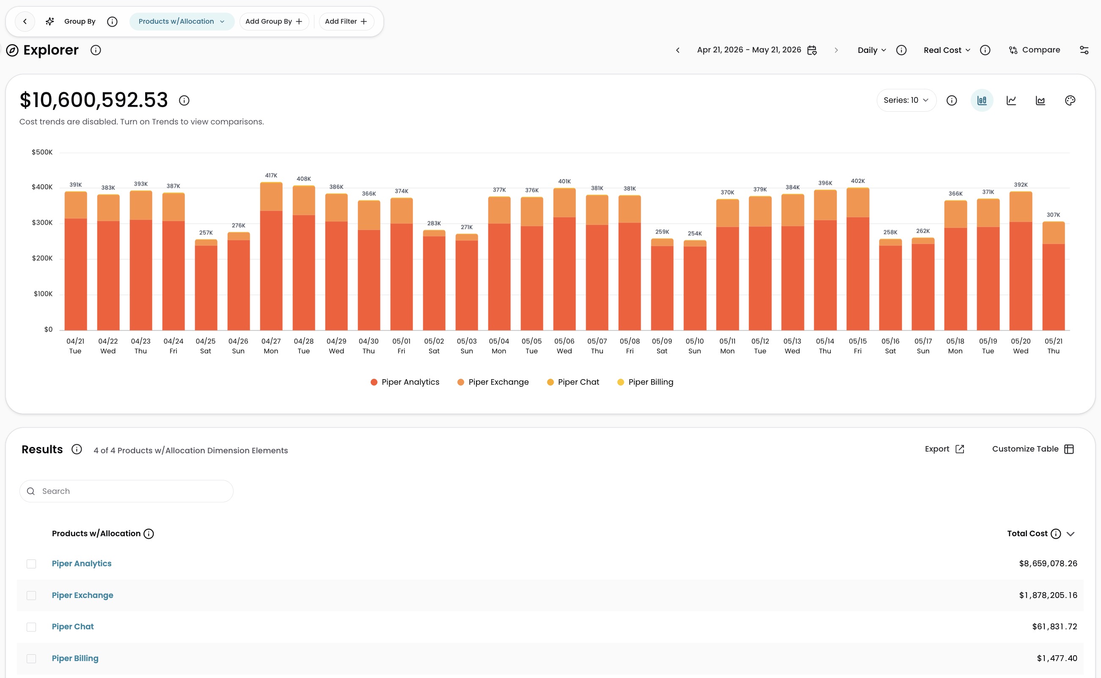Toggle Piper Analytics legend swatch

(374, 382)
